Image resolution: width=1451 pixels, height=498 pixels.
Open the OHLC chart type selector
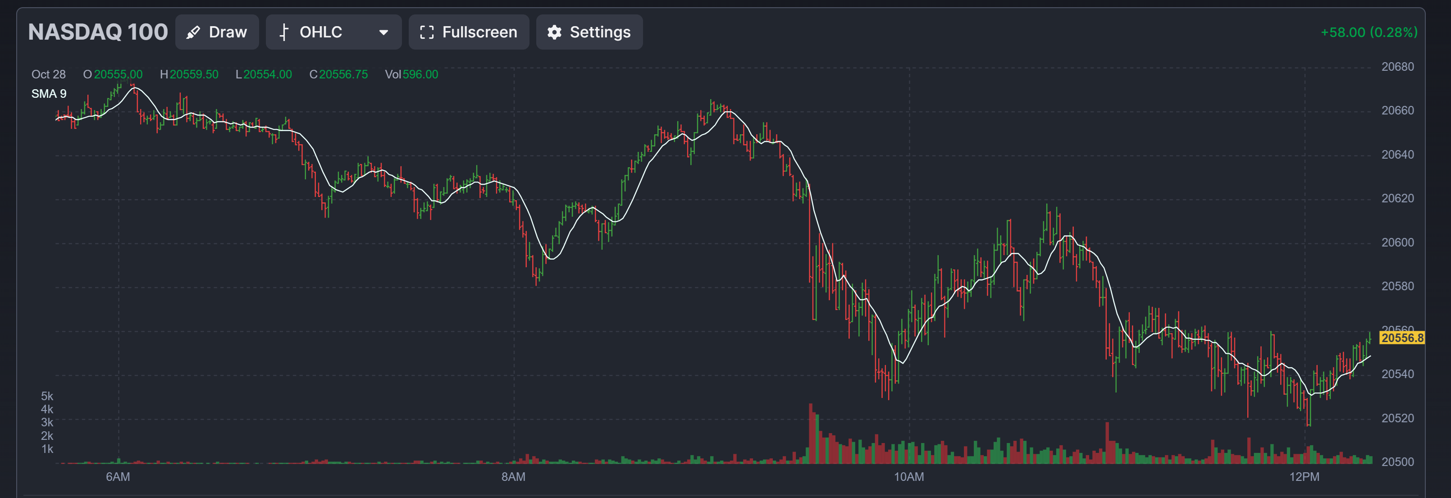pos(333,32)
